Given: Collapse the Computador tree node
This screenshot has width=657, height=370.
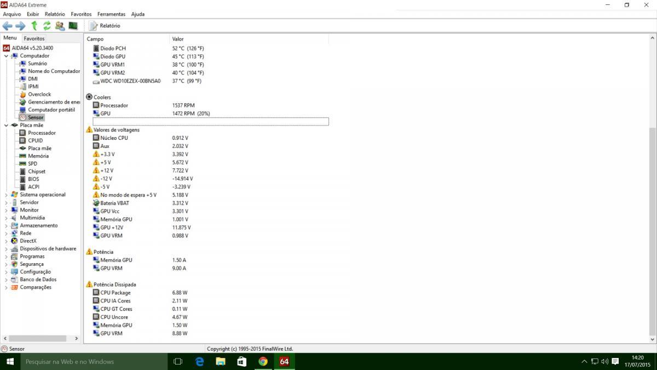Looking at the screenshot, I should (6, 56).
